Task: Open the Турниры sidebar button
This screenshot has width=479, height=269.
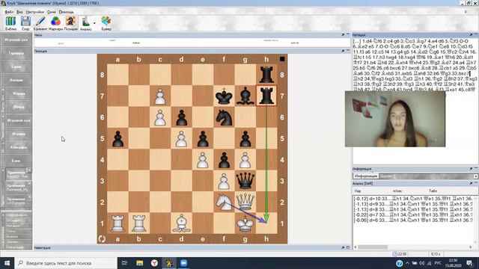Action: [x=16, y=53]
